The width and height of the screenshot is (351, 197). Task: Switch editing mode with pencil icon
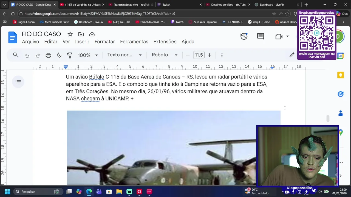click(292, 55)
